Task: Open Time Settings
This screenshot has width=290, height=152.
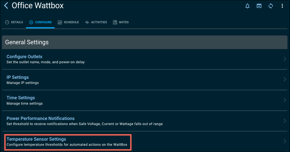Action: (x=145, y=100)
